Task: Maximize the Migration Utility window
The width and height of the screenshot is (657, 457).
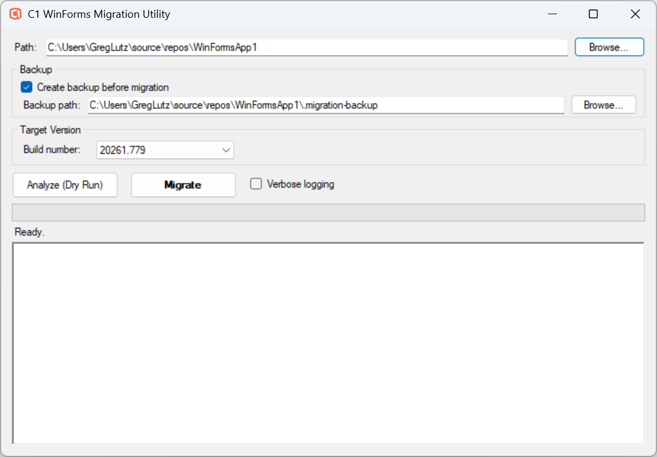Action: point(593,14)
